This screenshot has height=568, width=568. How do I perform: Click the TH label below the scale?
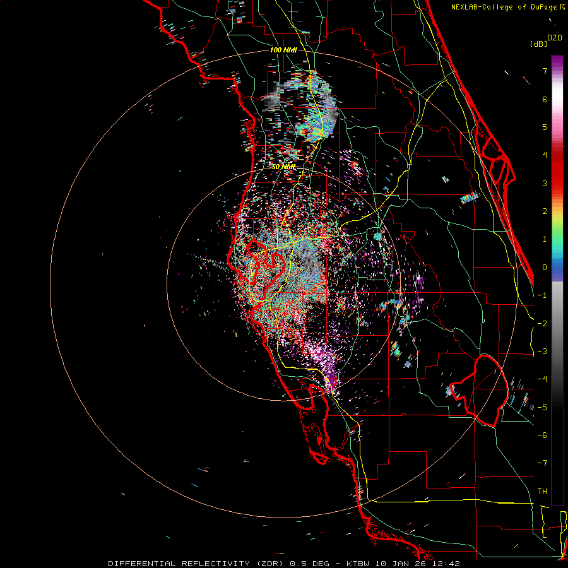click(542, 492)
